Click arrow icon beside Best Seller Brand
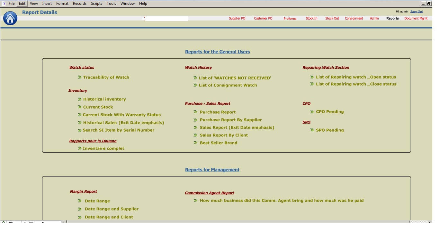Image resolution: width=439 pixels, height=246 pixels. coord(195,143)
